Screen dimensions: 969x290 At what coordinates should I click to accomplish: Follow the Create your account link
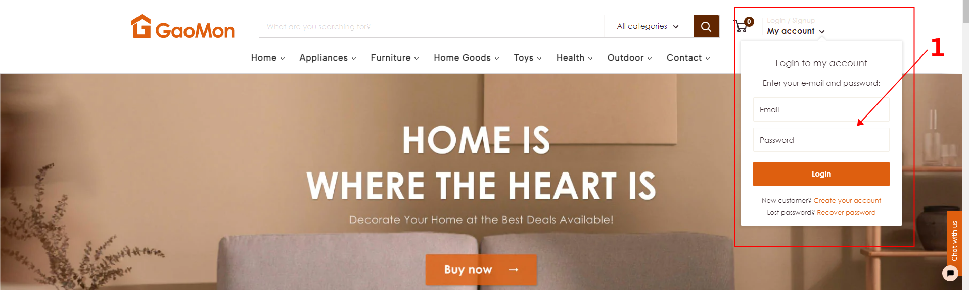point(847,200)
